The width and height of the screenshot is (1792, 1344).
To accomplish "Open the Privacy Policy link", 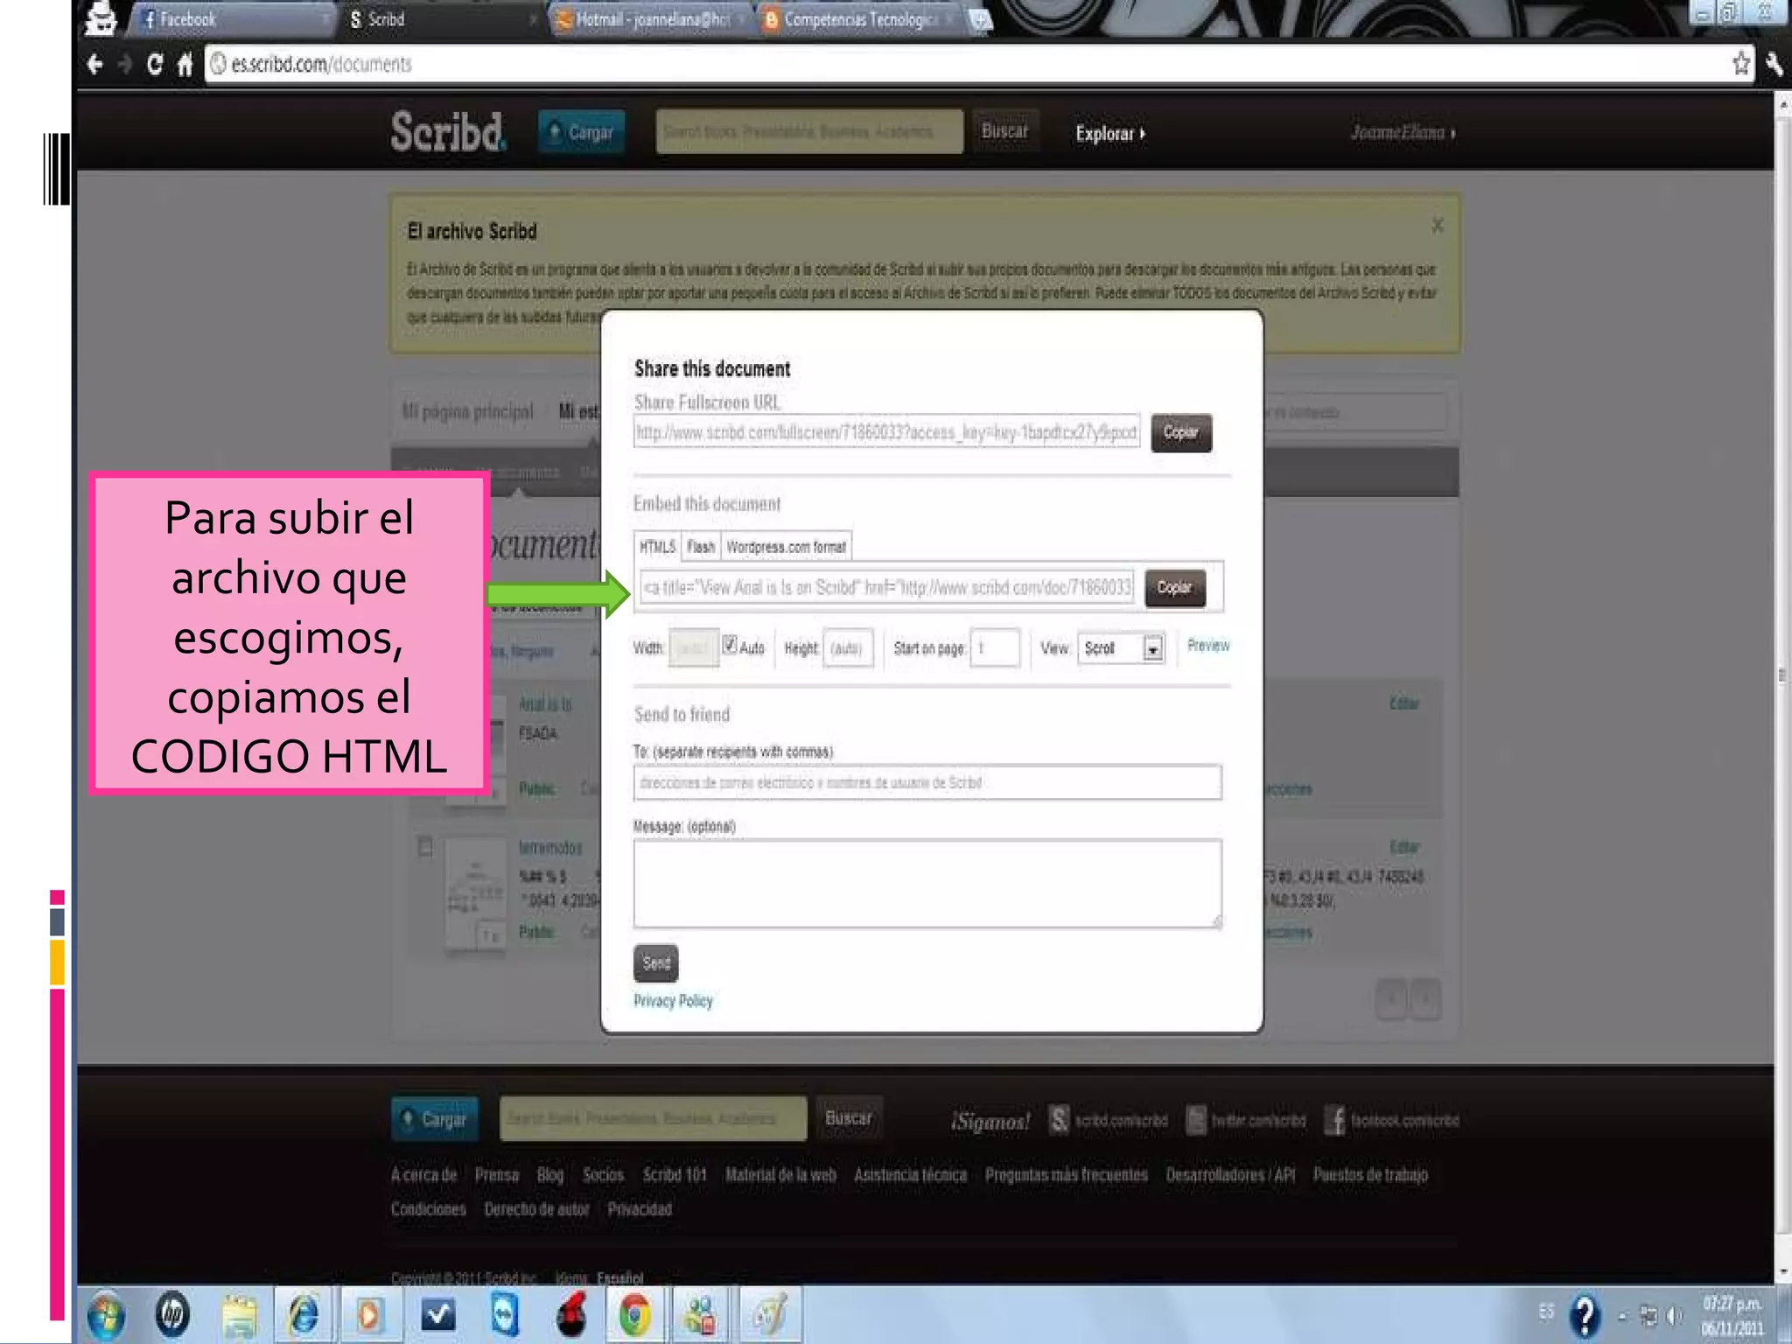I will (673, 1001).
